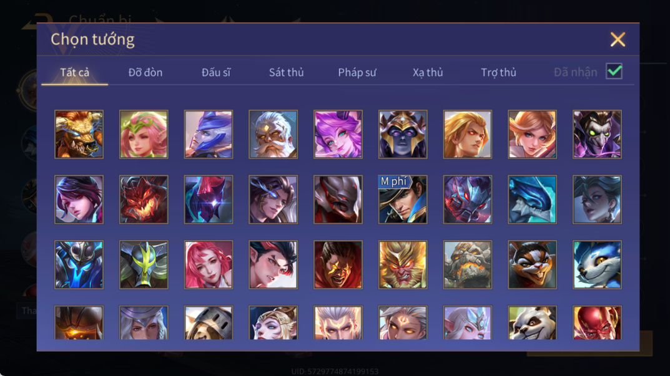Select the 'Tất cả' tab

coord(75,72)
